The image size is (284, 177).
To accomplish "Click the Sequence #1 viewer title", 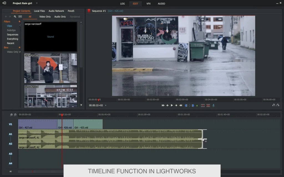I will 99,11.
